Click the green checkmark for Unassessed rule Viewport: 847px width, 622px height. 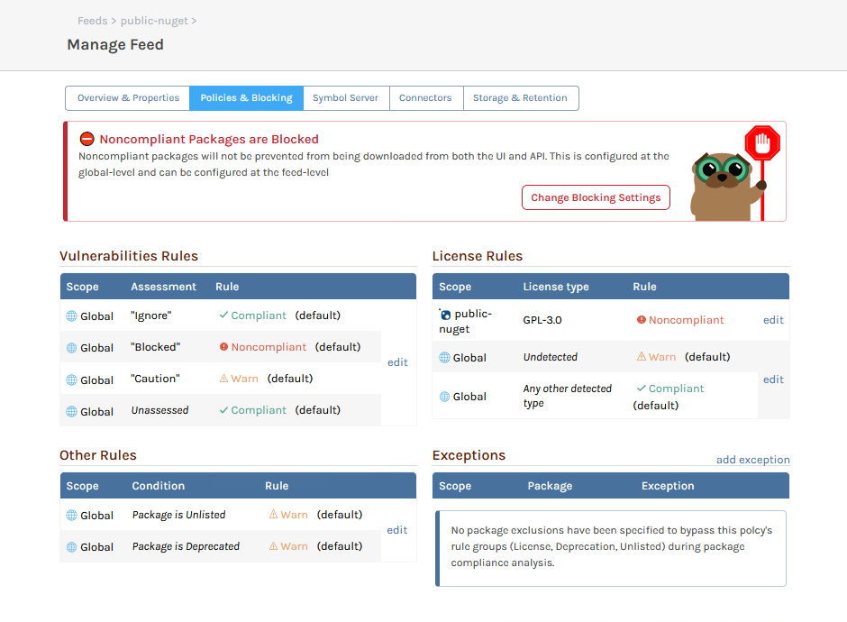[223, 410]
